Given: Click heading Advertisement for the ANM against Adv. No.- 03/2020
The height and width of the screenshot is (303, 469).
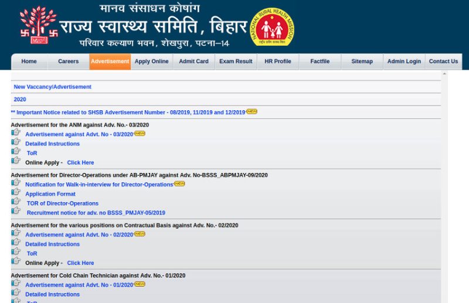Looking at the screenshot, I should click(80, 125).
